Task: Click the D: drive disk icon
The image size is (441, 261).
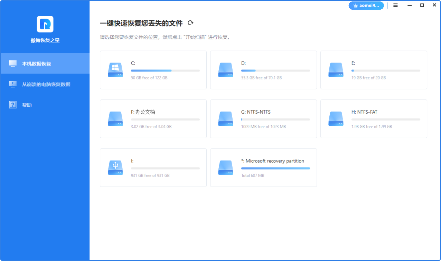Action: click(225, 70)
